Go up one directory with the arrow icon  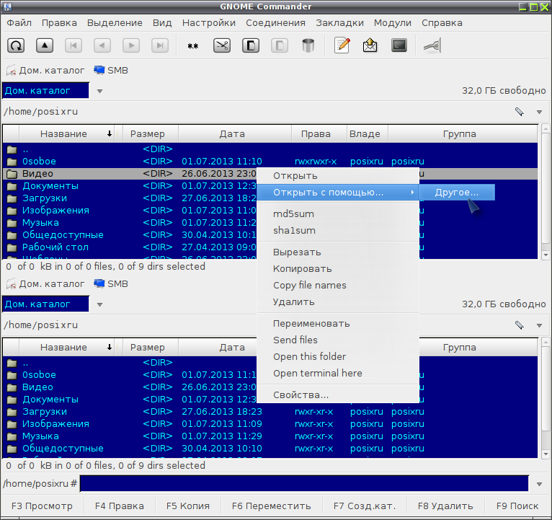[45, 45]
